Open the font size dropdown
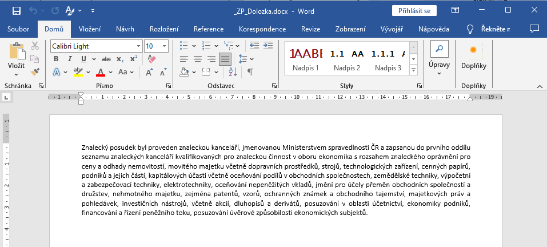Viewport: 547px width, 247px height. pos(164,46)
